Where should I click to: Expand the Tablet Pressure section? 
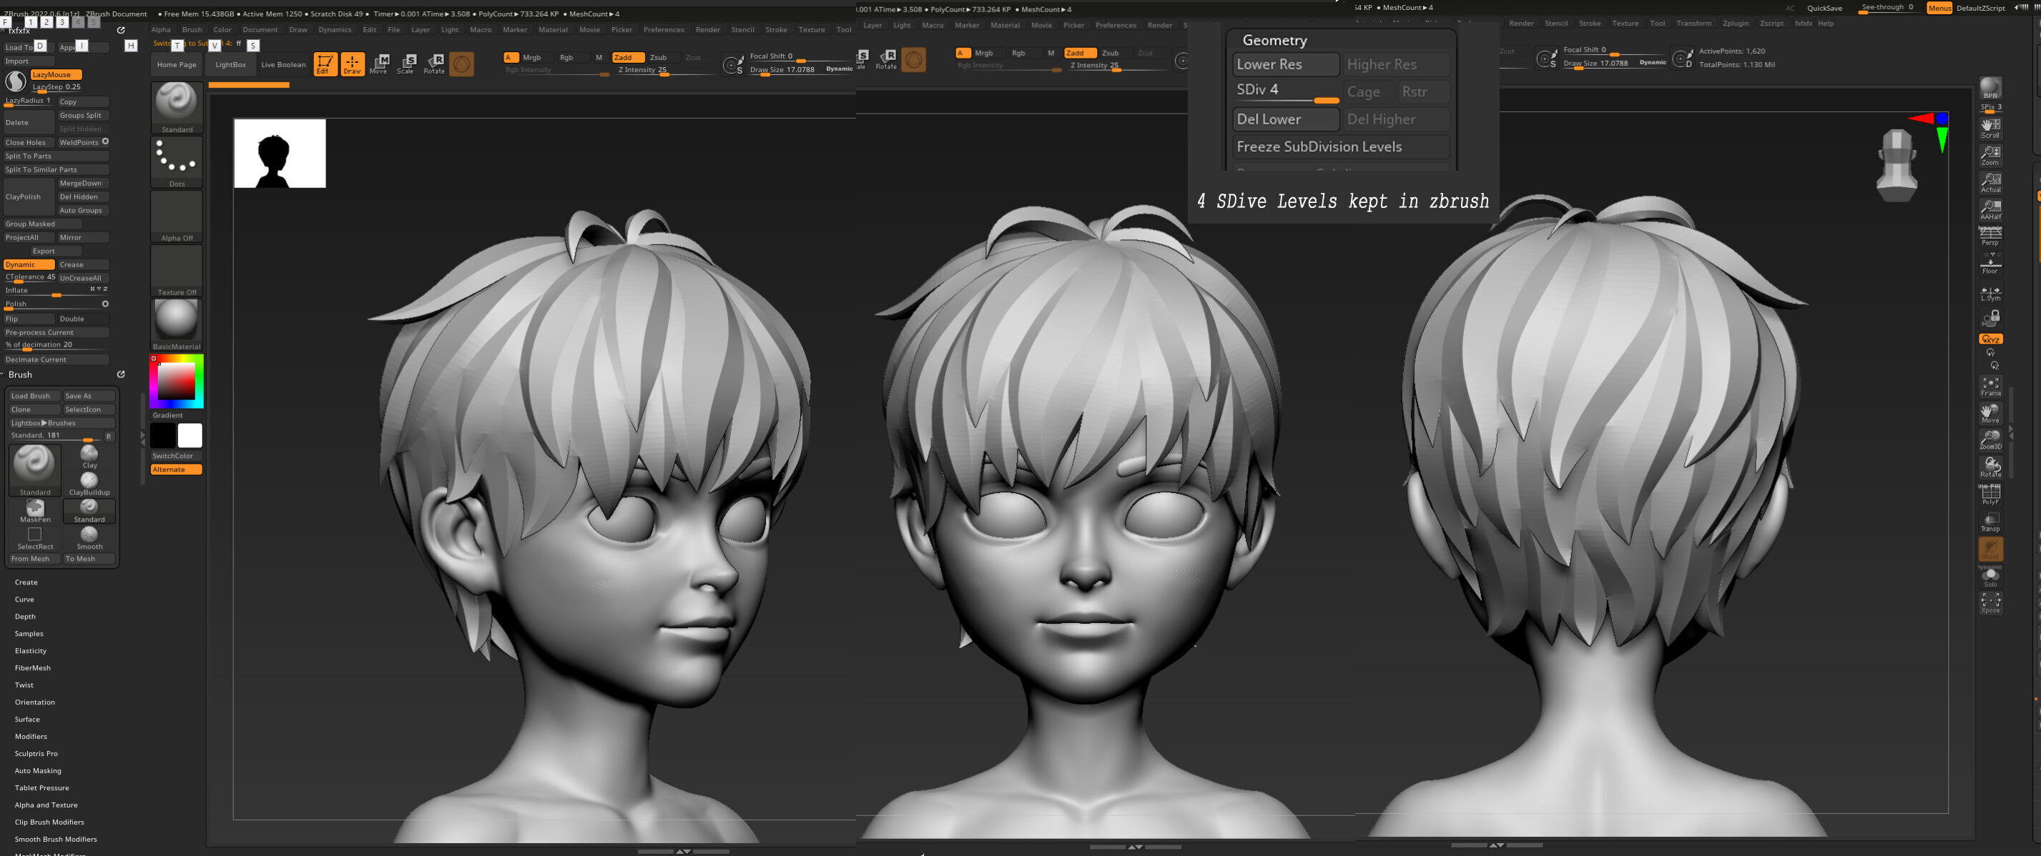point(42,788)
